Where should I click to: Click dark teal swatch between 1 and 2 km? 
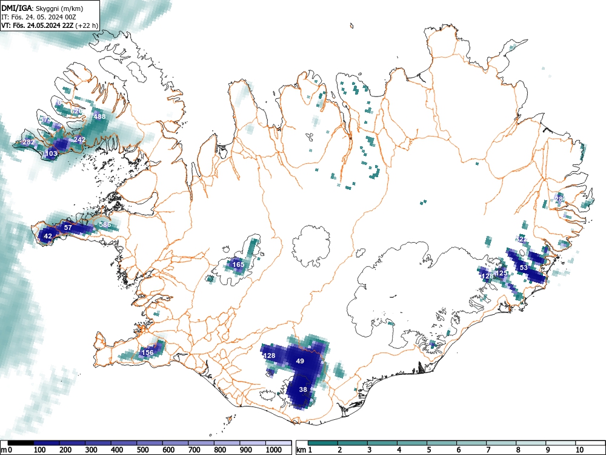point(323,443)
